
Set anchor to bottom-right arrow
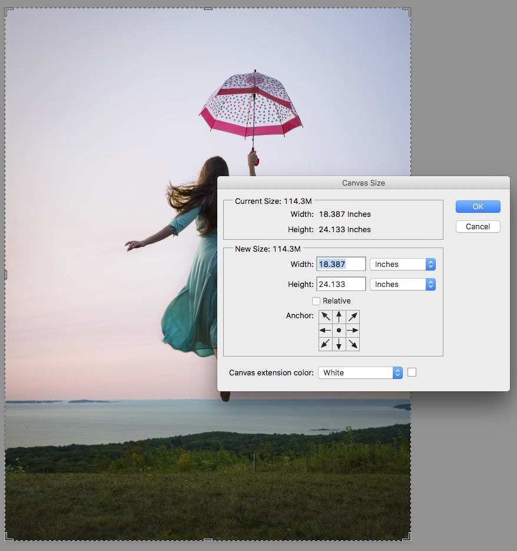pyautogui.click(x=353, y=344)
